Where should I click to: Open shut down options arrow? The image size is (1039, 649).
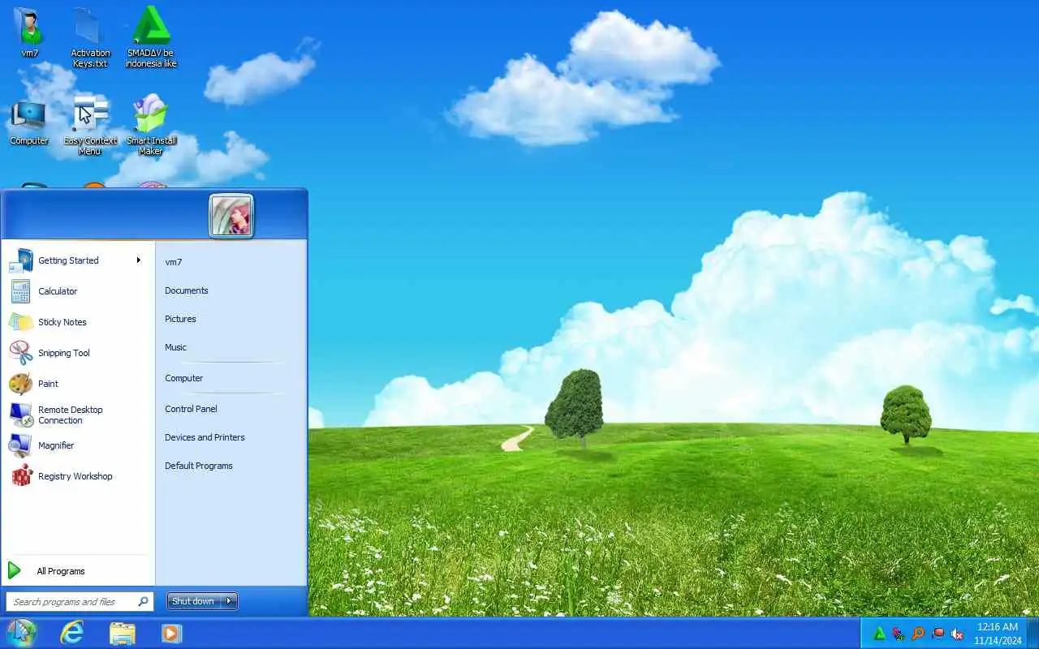pyautogui.click(x=230, y=601)
